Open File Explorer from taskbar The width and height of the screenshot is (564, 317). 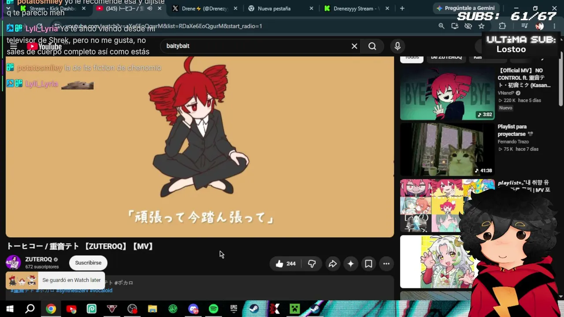point(152,309)
